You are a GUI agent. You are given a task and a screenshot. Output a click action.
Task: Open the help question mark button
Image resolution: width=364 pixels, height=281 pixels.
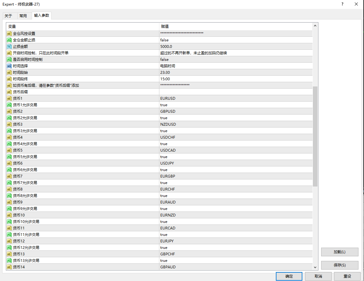click(342, 4)
